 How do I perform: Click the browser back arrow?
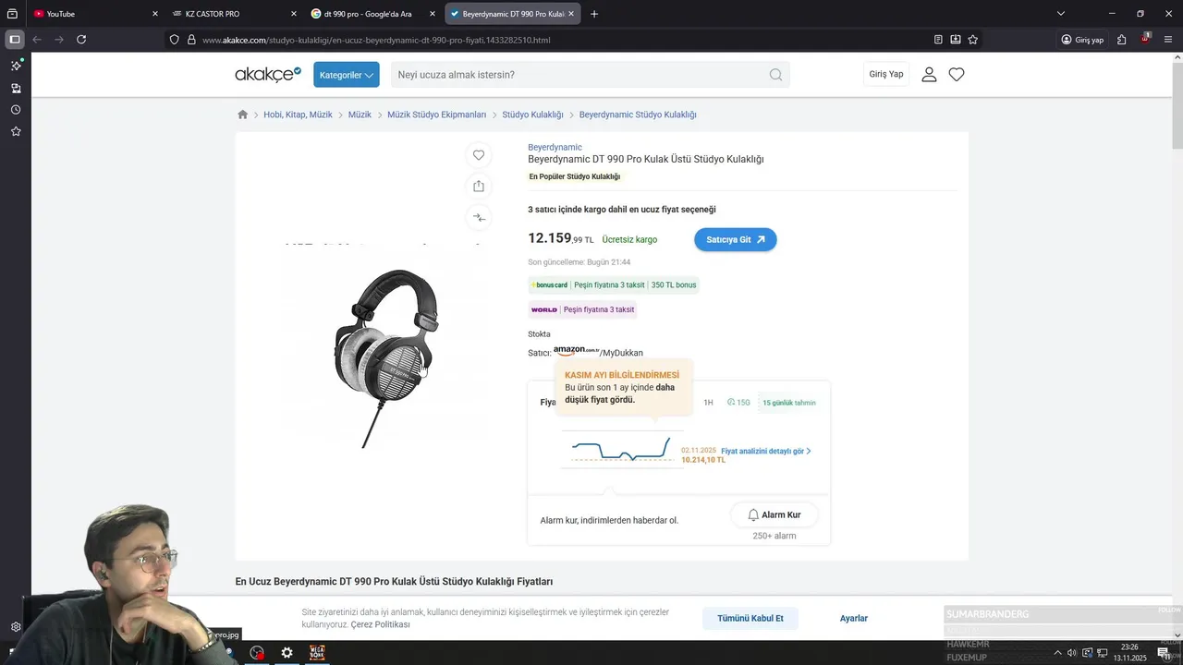click(x=37, y=40)
